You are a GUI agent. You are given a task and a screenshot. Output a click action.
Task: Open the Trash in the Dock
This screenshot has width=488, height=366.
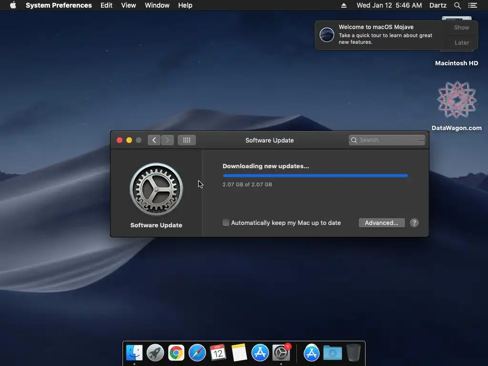354,353
